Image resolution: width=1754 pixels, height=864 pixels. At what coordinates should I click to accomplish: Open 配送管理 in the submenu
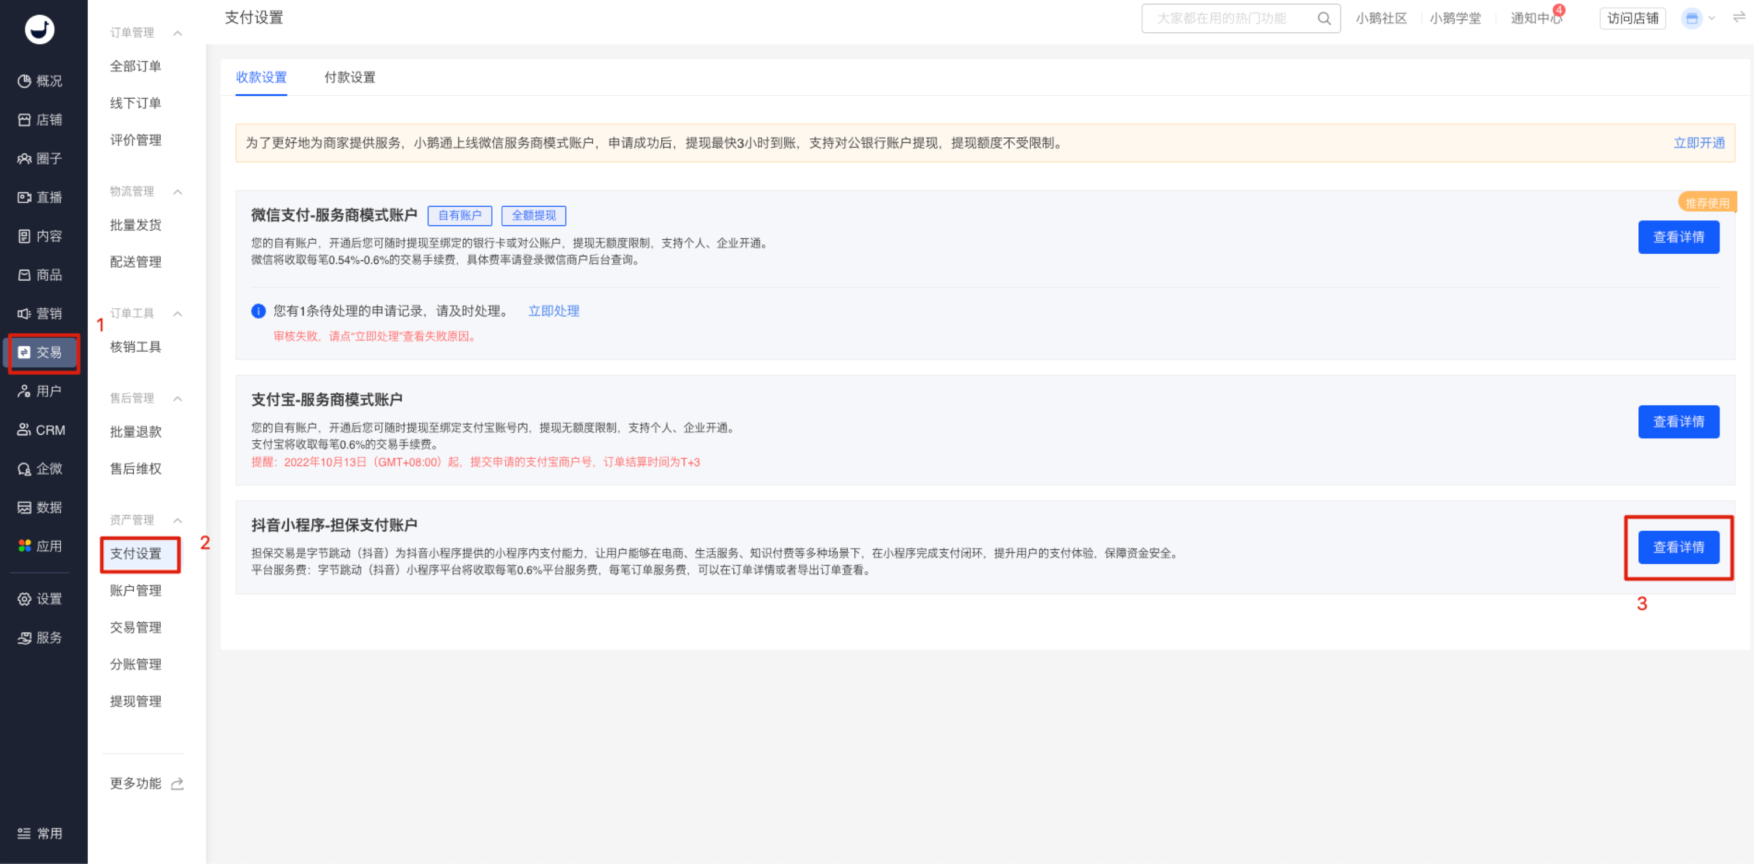pyautogui.click(x=136, y=262)
